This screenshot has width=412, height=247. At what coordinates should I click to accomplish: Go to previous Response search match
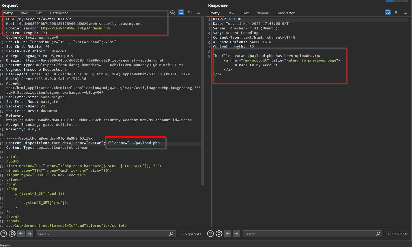tap(228, 234)
